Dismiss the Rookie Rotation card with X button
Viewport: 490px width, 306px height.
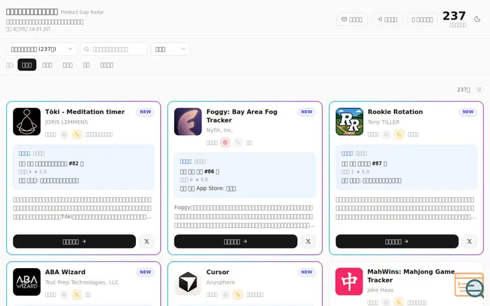tap(469, 241)
